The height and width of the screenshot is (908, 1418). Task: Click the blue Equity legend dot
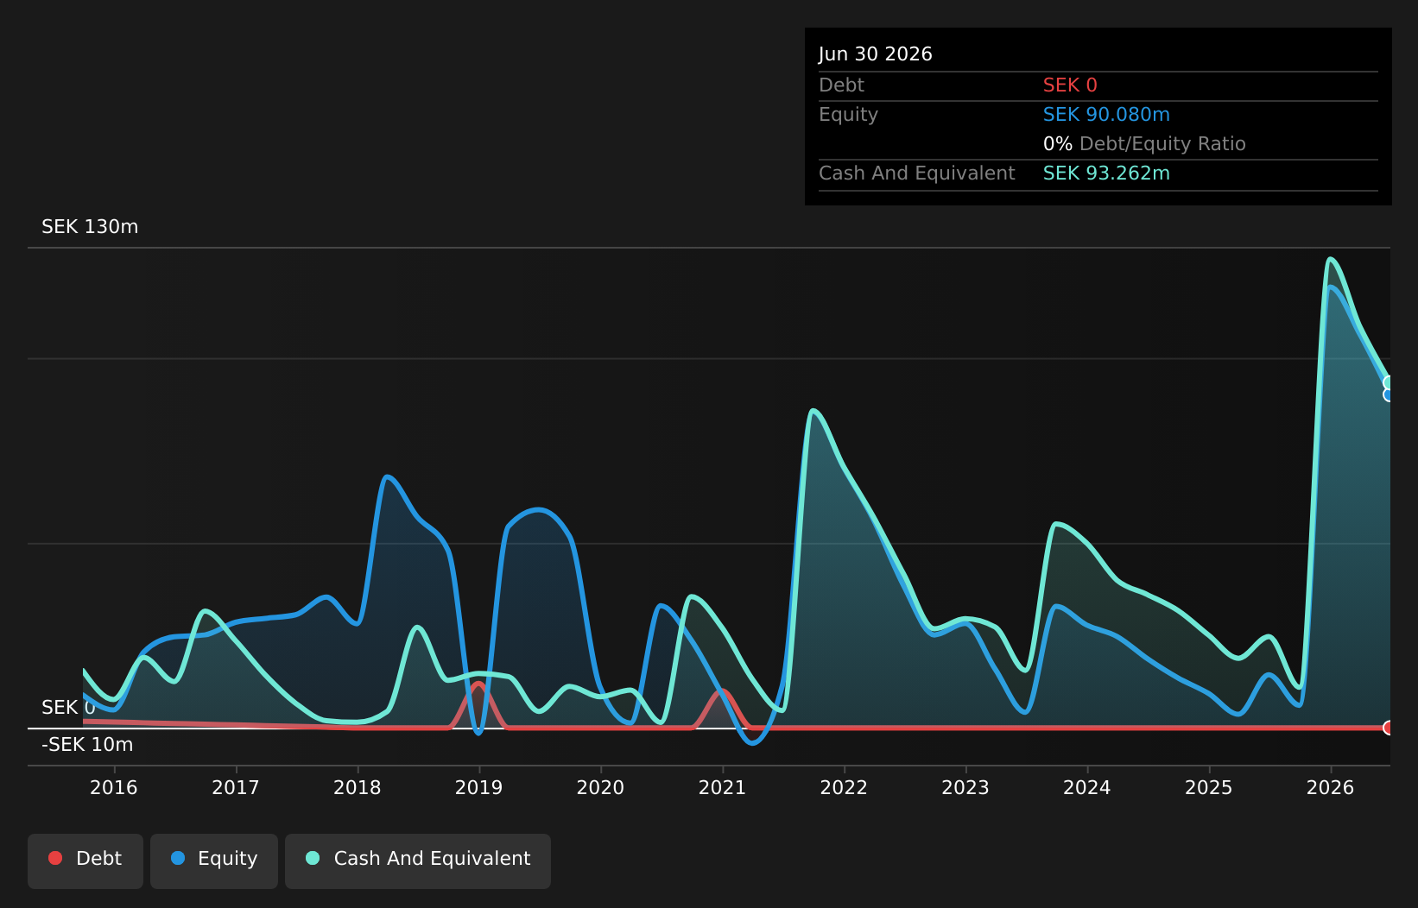pyautogui.click(x=178, y=858)
